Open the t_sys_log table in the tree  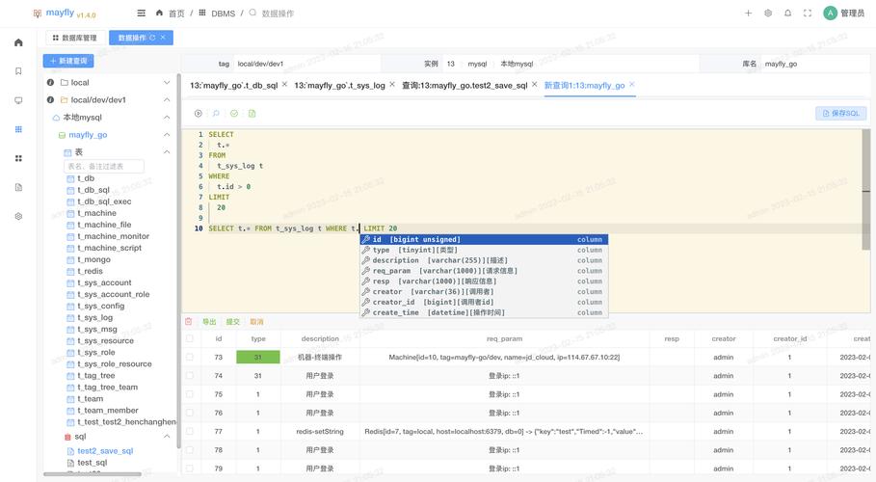(95, 317)
